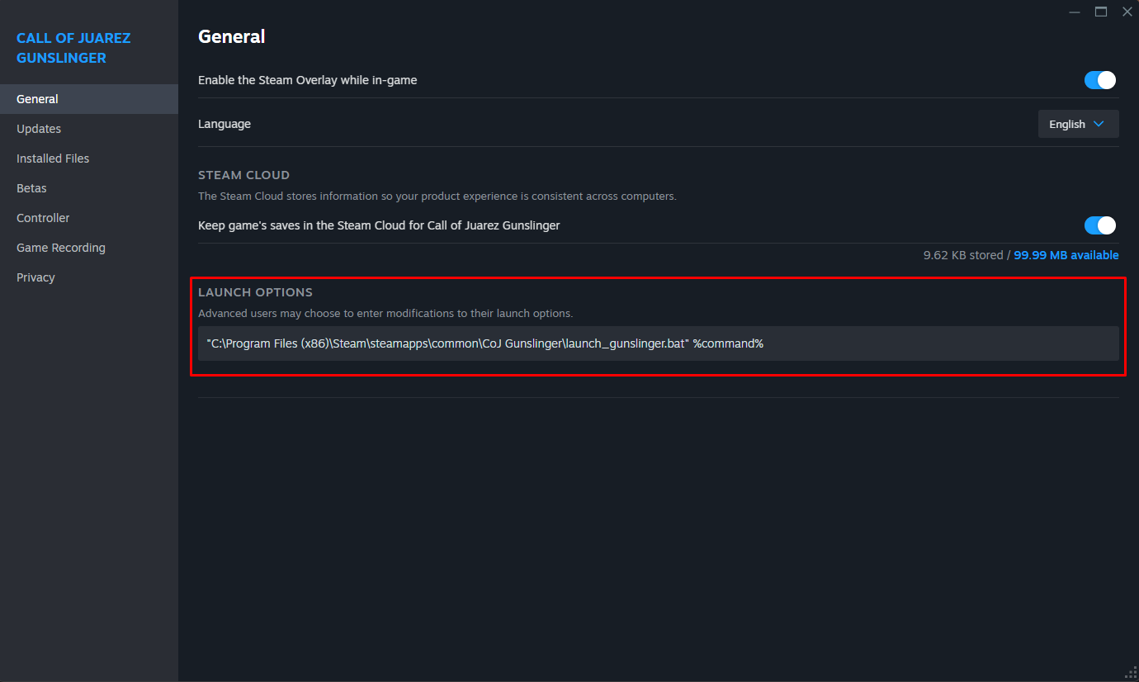Click the 99.99 MB available link
The width and height of the screenshot is (1139, 682).
[1066, 255]
